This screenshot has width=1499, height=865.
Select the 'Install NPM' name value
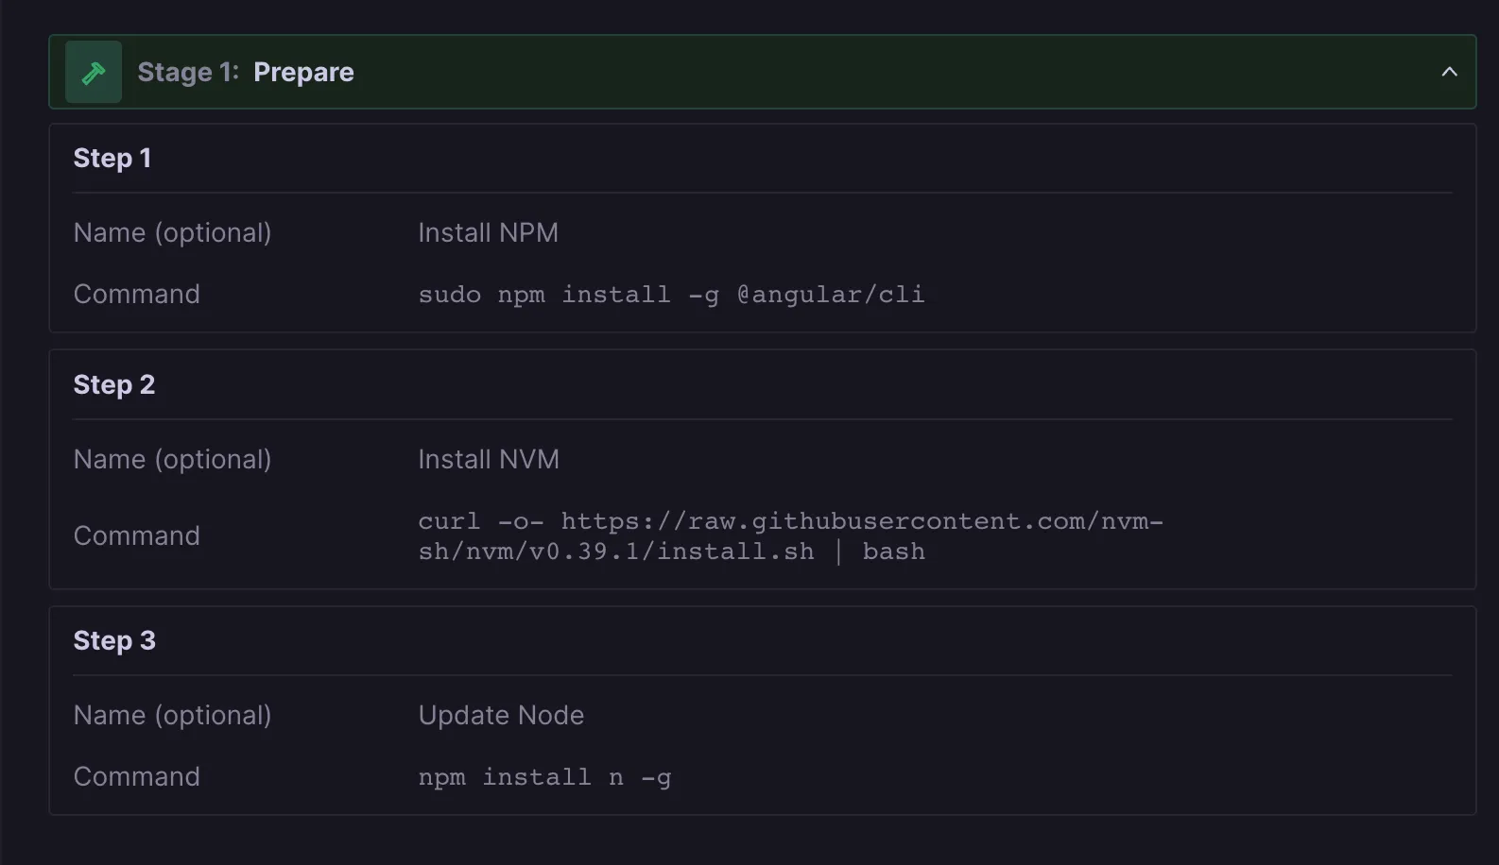tap(488, 233)
